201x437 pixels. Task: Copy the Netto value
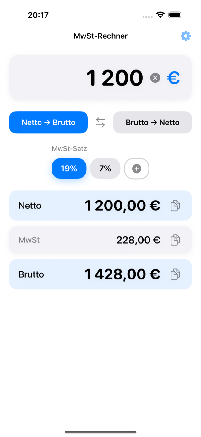coord(175,206)
